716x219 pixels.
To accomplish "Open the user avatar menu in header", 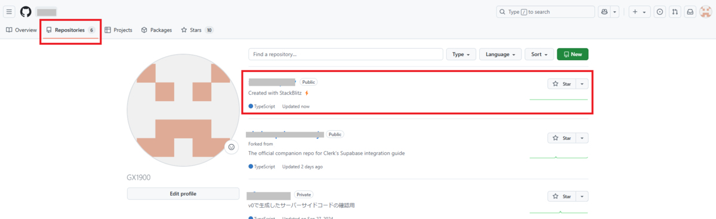I will pyautogui.click(x=705, y=12).
